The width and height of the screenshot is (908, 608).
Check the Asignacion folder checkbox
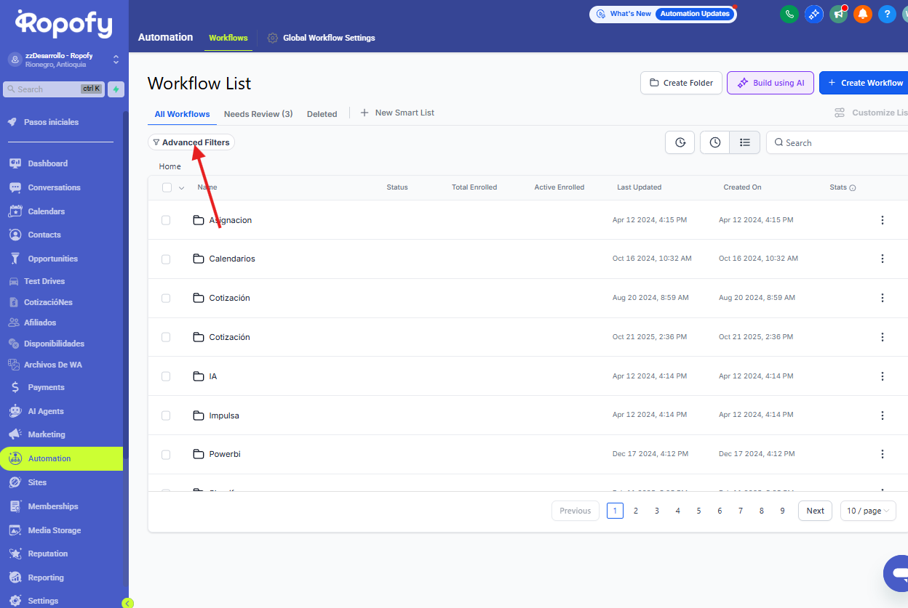166,220
